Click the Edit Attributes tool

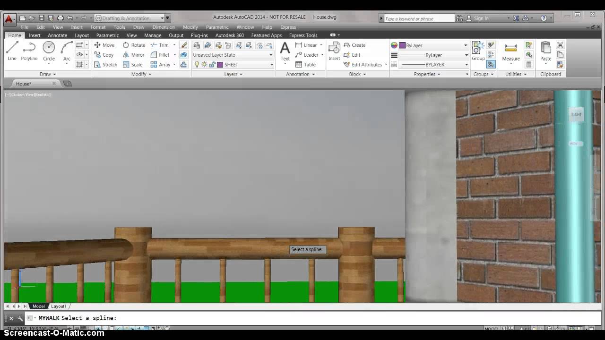(x=363, y=65)
